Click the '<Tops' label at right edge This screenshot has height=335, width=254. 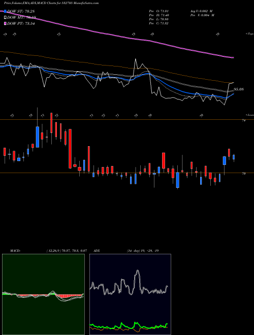tap(250, 34)
